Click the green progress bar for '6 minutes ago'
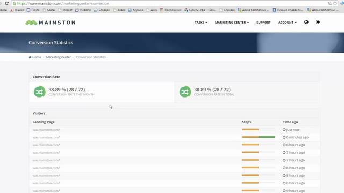The width and height of the screenshot is (344, 193). (x=267, y=137)
